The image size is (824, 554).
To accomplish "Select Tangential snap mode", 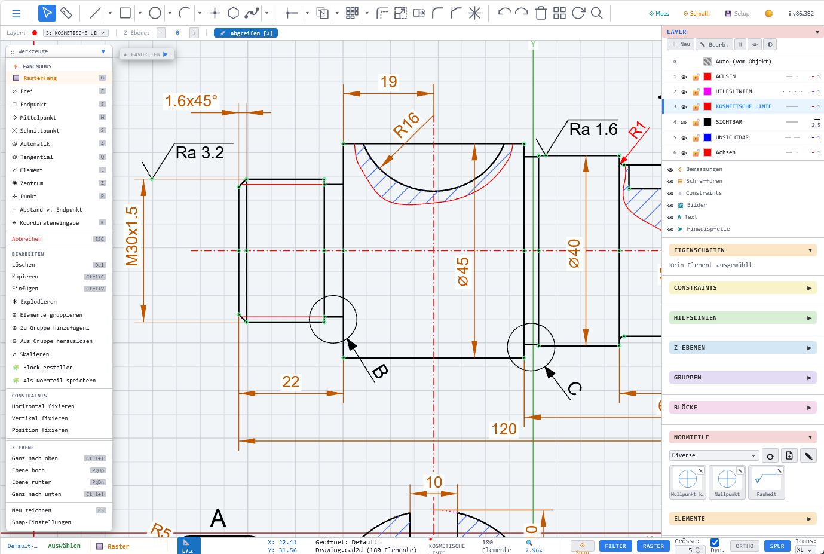I will [59, 157].
